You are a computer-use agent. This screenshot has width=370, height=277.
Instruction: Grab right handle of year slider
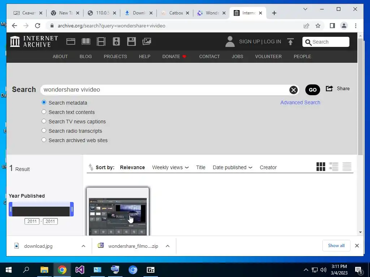pyautogui.click(x=72, y=209)
